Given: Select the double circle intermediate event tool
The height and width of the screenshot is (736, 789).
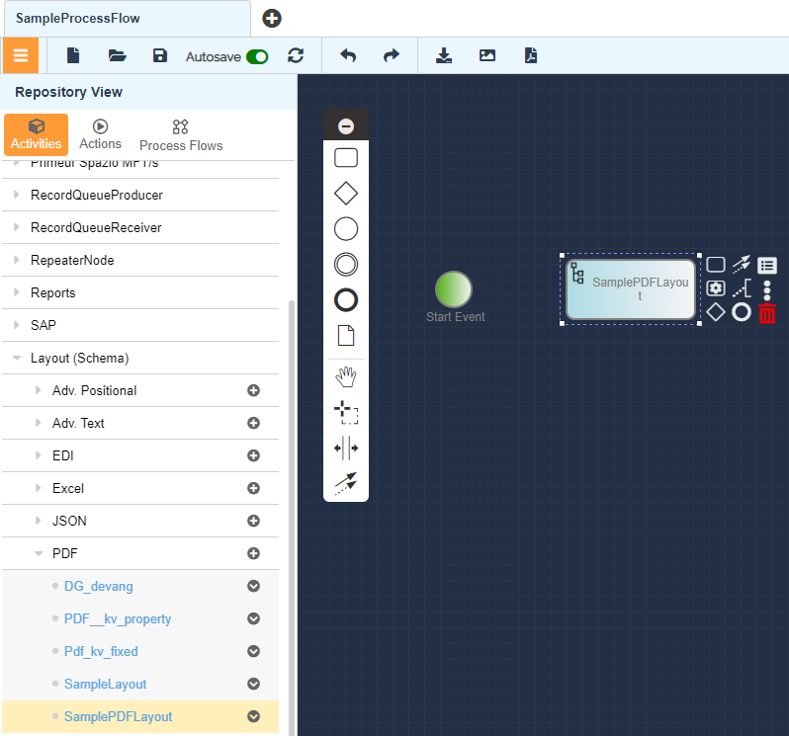Looking at the screenshot, I should pyautogui.click(x=346, y=265).
